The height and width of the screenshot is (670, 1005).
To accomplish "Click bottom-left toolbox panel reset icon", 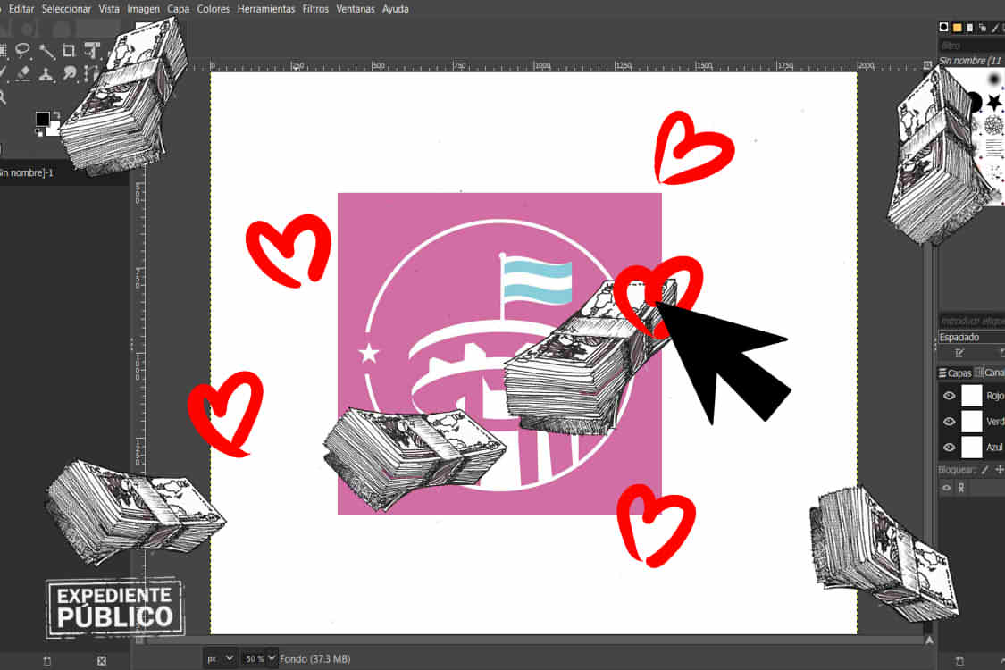I will pos(46,661).
